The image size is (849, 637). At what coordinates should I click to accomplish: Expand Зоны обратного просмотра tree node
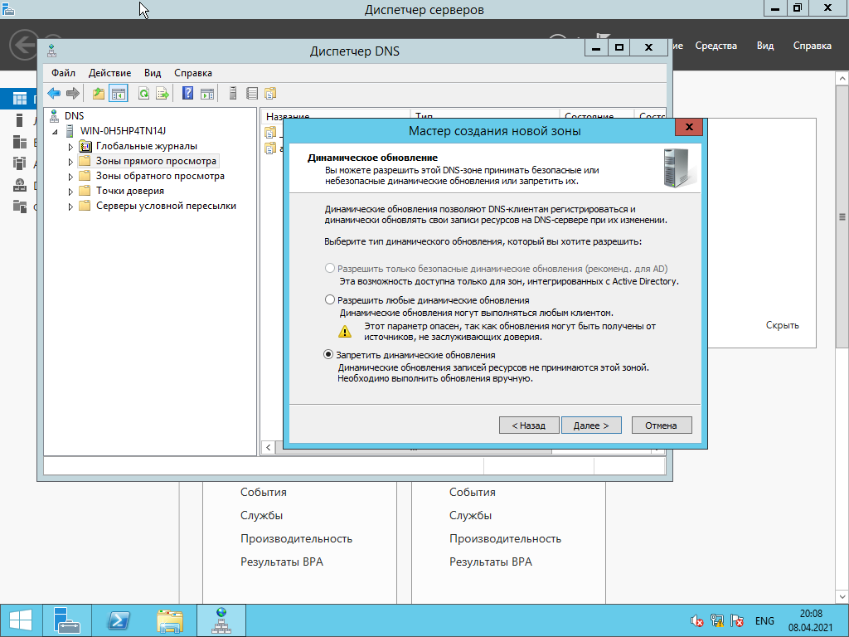pos(70,177)
